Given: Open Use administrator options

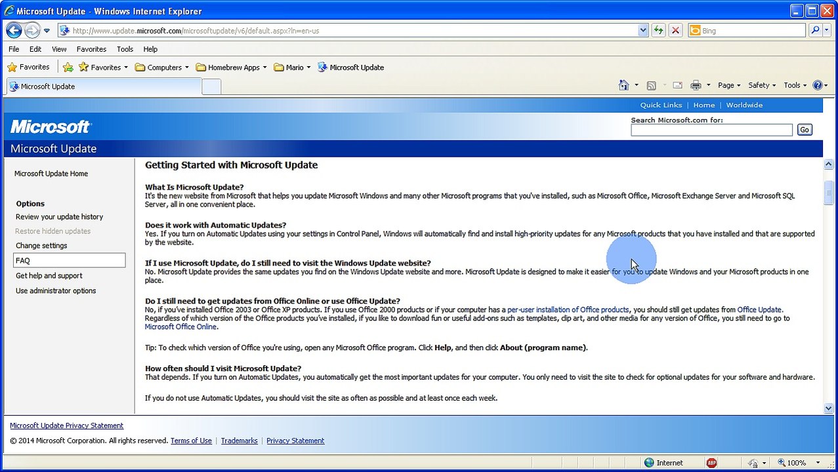Looking at the screenshot, I should point(56,291).
